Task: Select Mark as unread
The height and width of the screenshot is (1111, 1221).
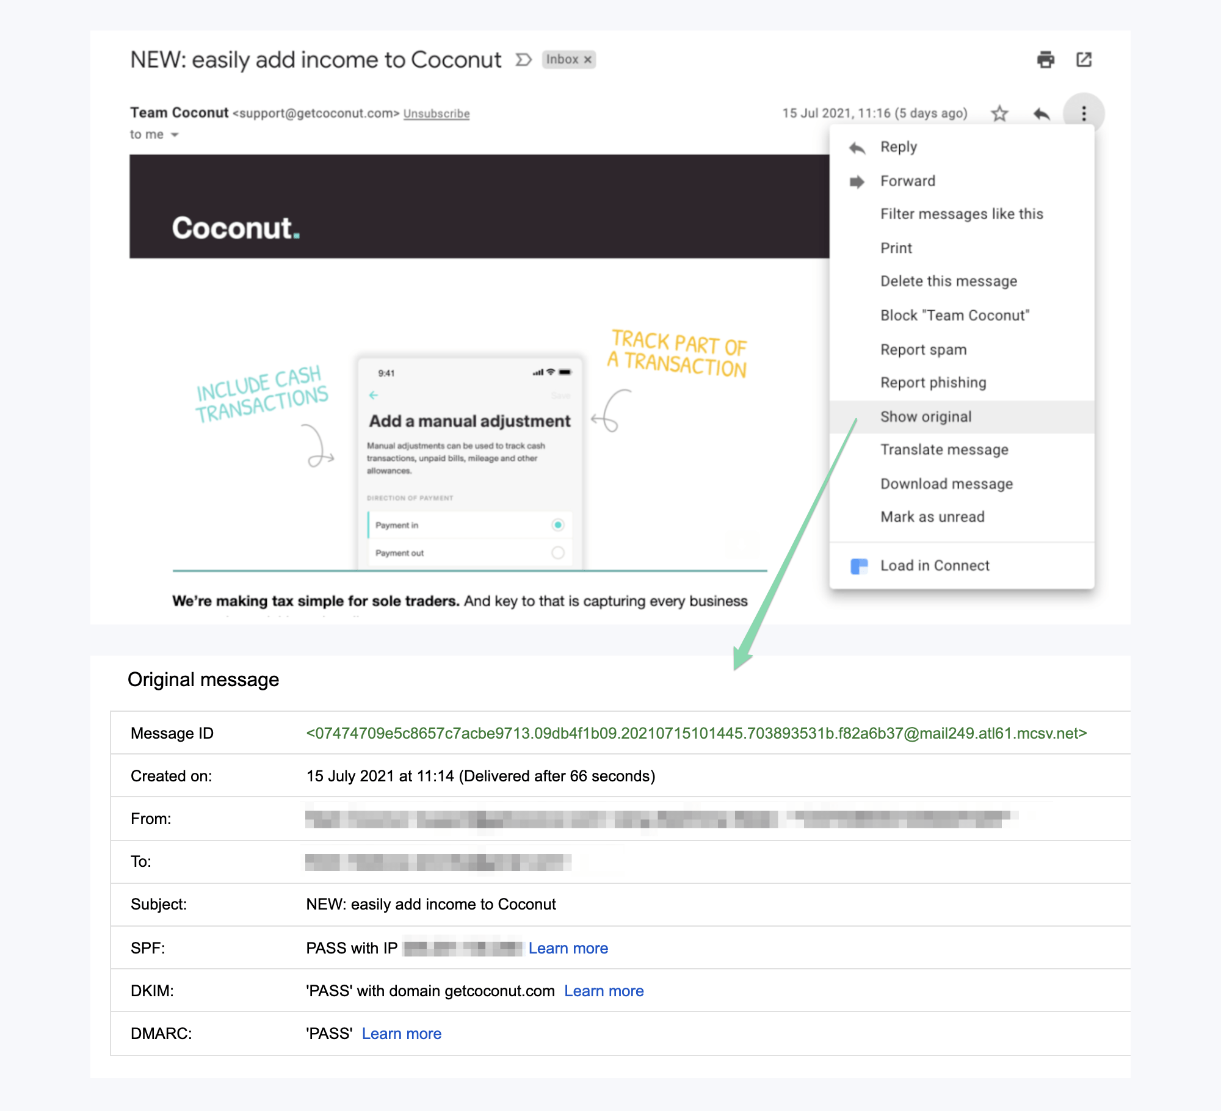Action: pos(962,517)
